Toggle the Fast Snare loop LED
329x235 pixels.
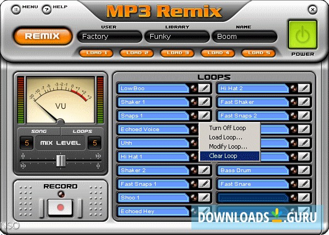[x=293, y=184]
